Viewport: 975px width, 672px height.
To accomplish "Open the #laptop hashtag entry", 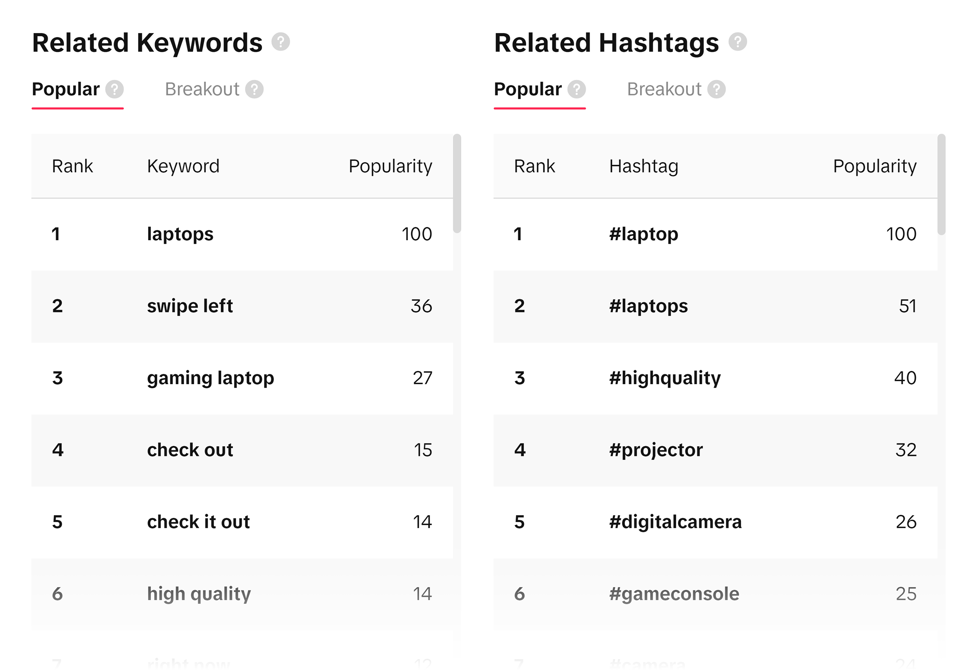I will (643, 234).
